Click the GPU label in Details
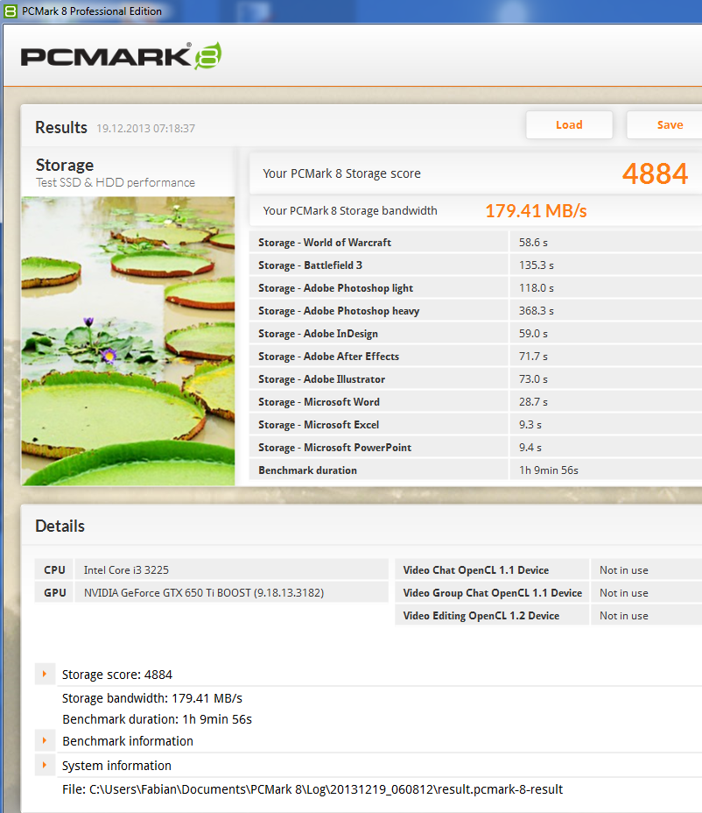 [55, 592]
